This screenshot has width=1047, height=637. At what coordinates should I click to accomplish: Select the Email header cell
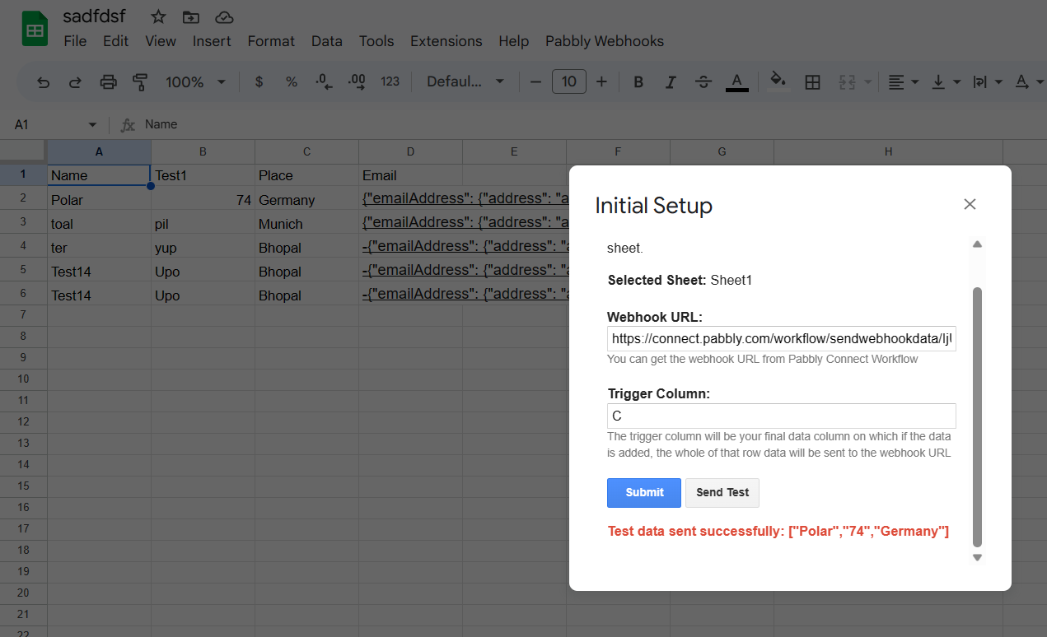tap(410, 175)
